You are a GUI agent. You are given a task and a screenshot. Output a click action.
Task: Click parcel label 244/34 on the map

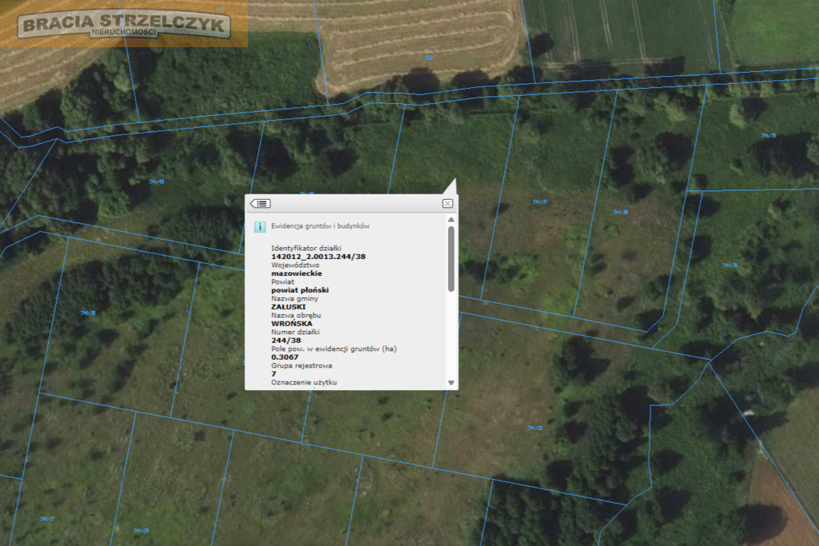(x=729, y=265)
